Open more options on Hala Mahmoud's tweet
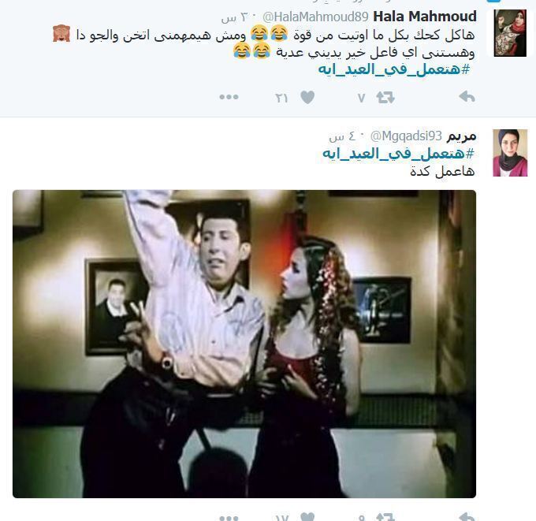Viewport: 536px width, 521px height. click(229, 98)
